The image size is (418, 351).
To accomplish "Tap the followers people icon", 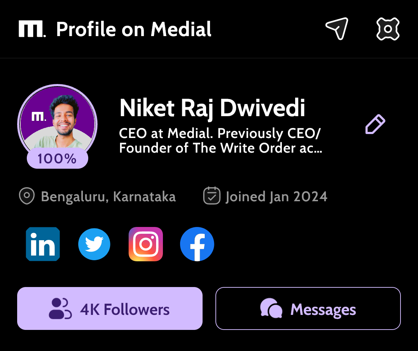I will [60, 308].
